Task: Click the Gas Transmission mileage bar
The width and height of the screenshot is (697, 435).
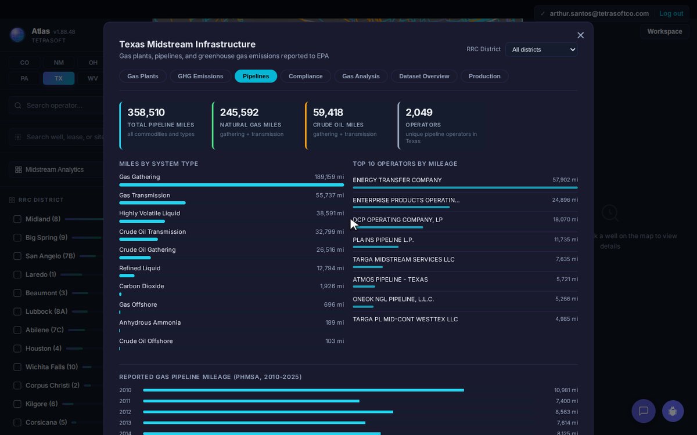Action: [152, 203]
